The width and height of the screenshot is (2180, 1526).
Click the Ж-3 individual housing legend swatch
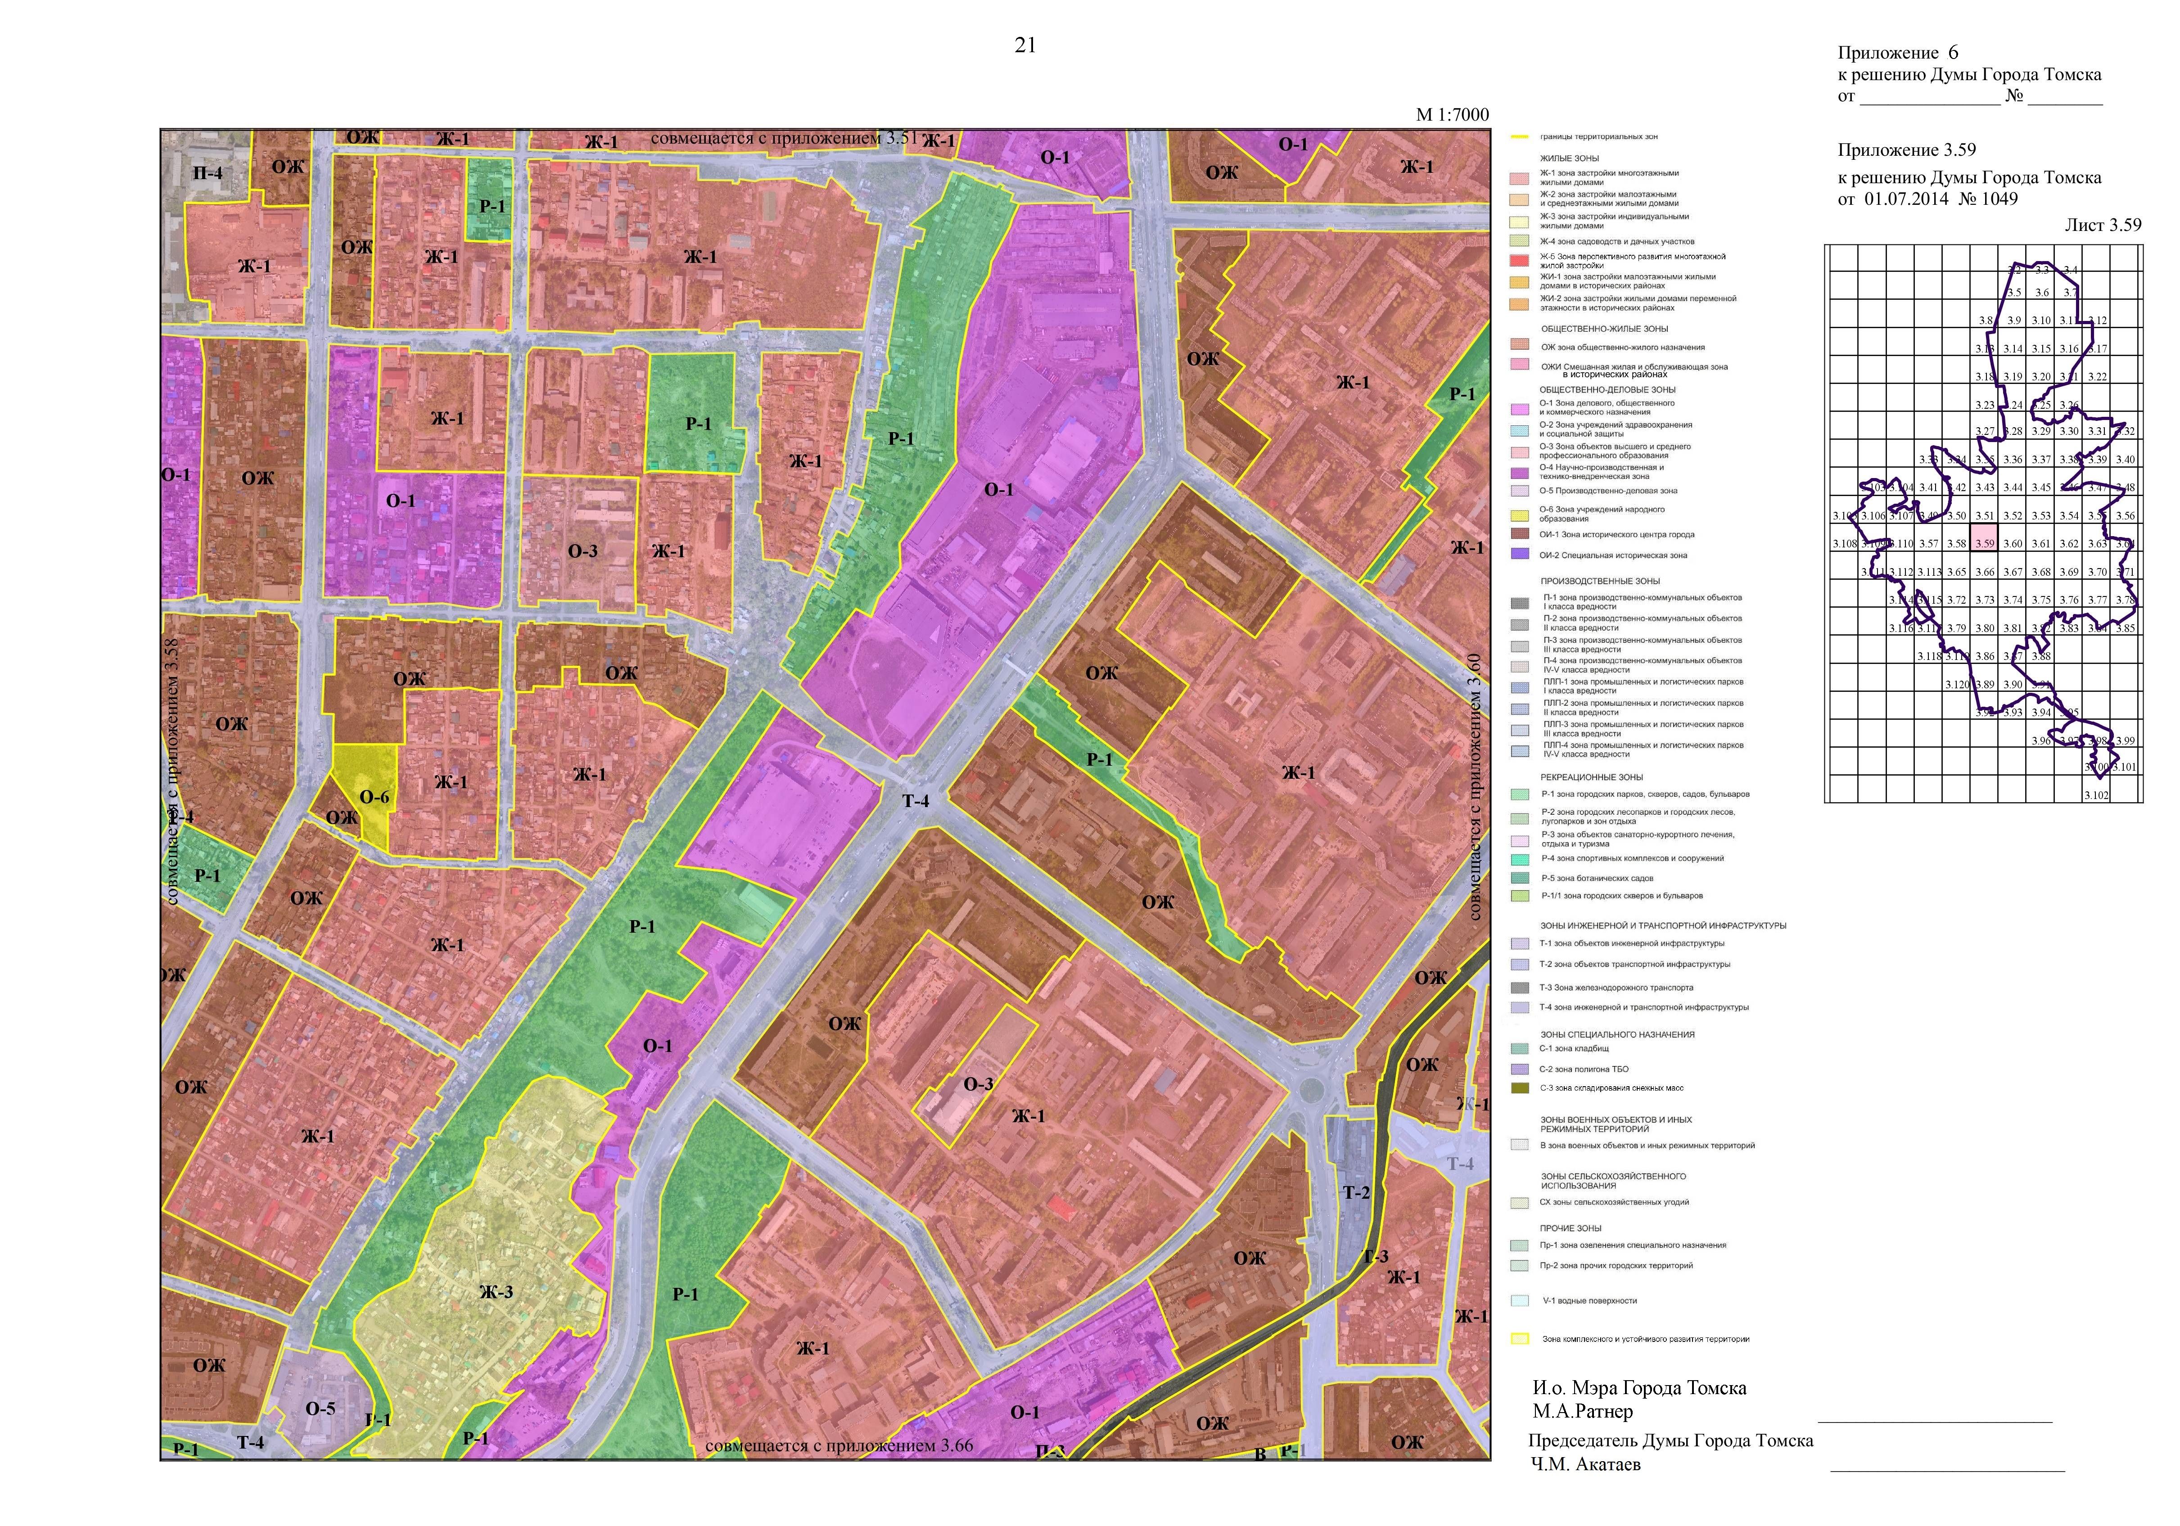1519,221
